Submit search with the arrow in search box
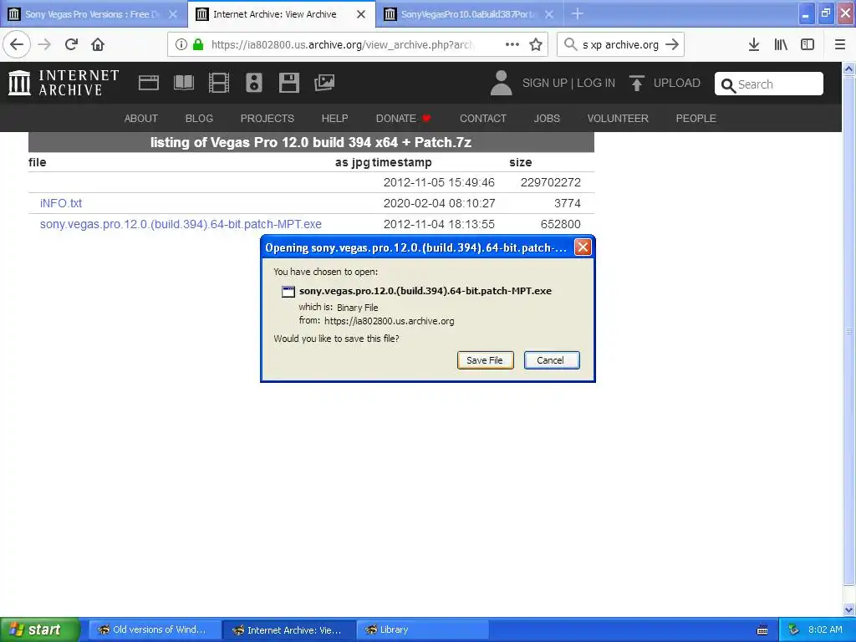Viewport: 856px width, 642px height. click(672, 45)
